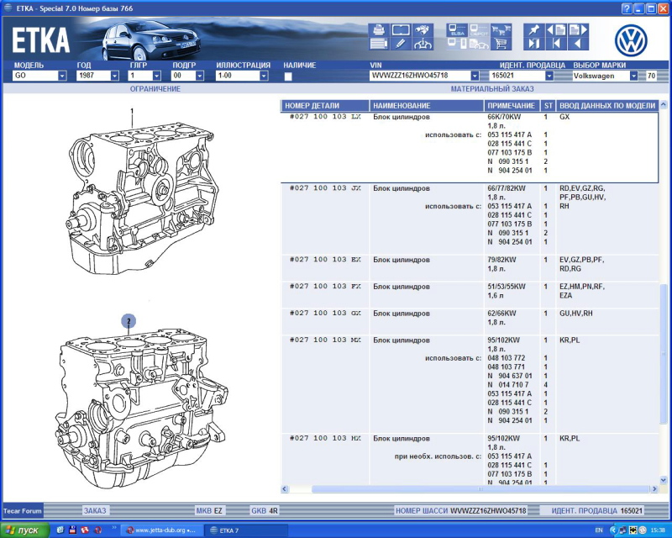The width and height of the screenshot is (672, 538).
Task: Open the binoculars search tool
Action: coord(423,29)
